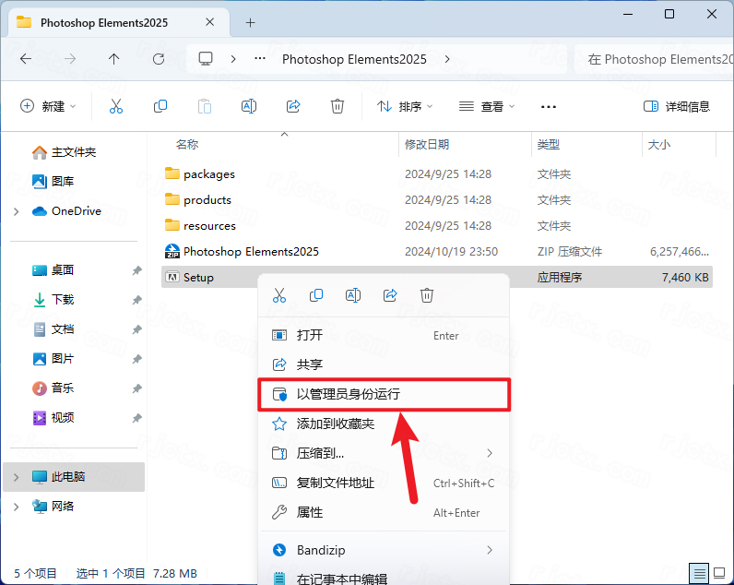Screen dimensions: 734x585
Task: Click the 7,460 KB size value of Setup
Action: pyautogui.click(x=685, y=278)
